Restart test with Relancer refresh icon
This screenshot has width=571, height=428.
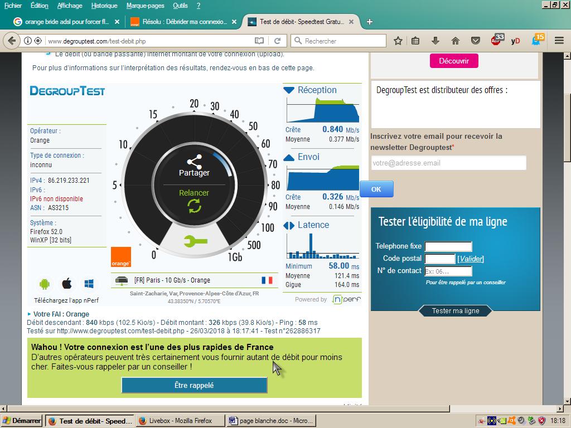pyautogui.click(x=195, y=206)
